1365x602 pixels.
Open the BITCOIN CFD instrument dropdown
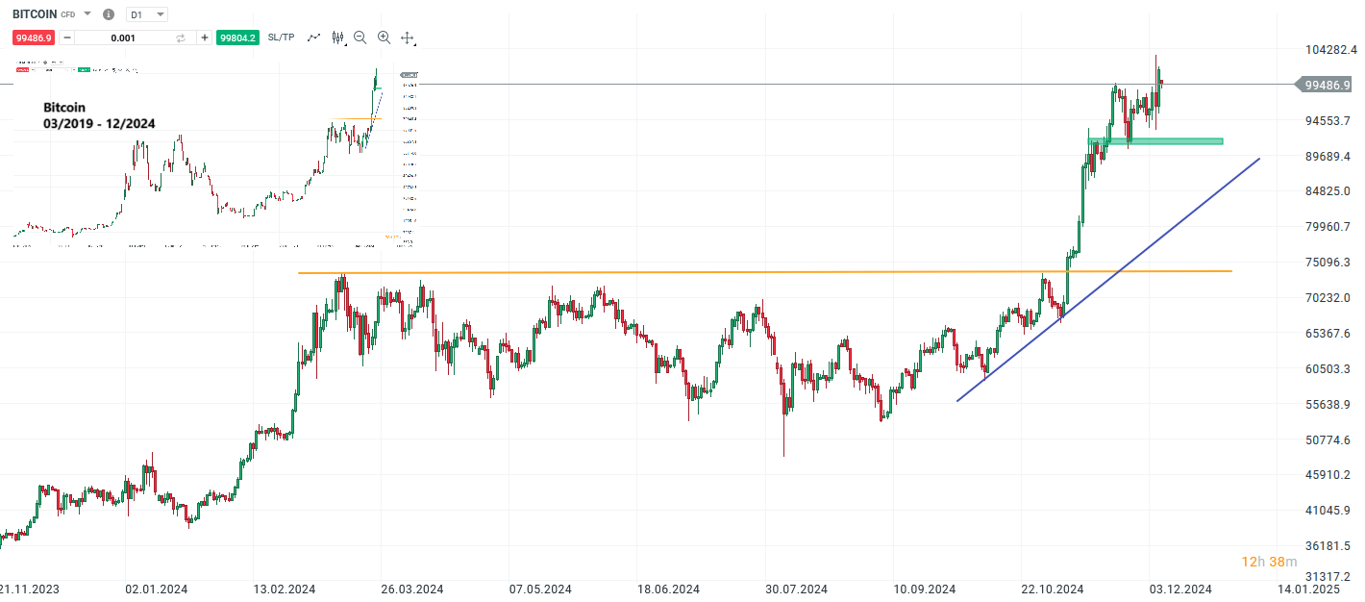tap(87, 13)
